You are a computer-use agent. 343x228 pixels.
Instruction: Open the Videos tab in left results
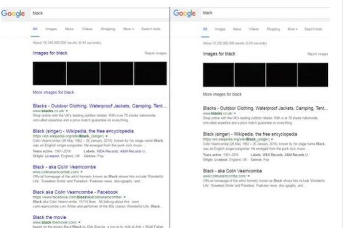(x=87, y=29)
